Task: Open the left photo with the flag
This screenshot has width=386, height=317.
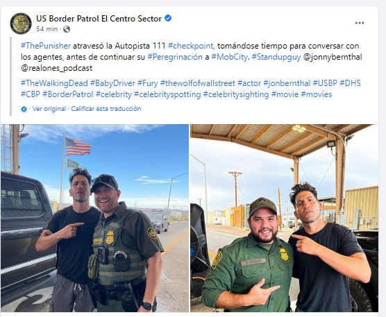Action: point(94,218)
